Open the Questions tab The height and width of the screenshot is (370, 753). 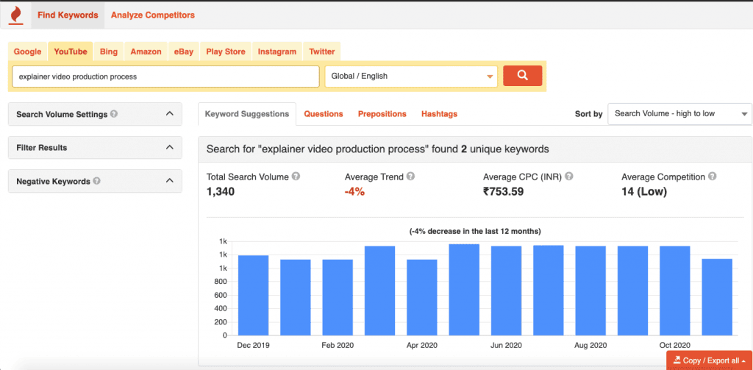(x=324, y=114)
